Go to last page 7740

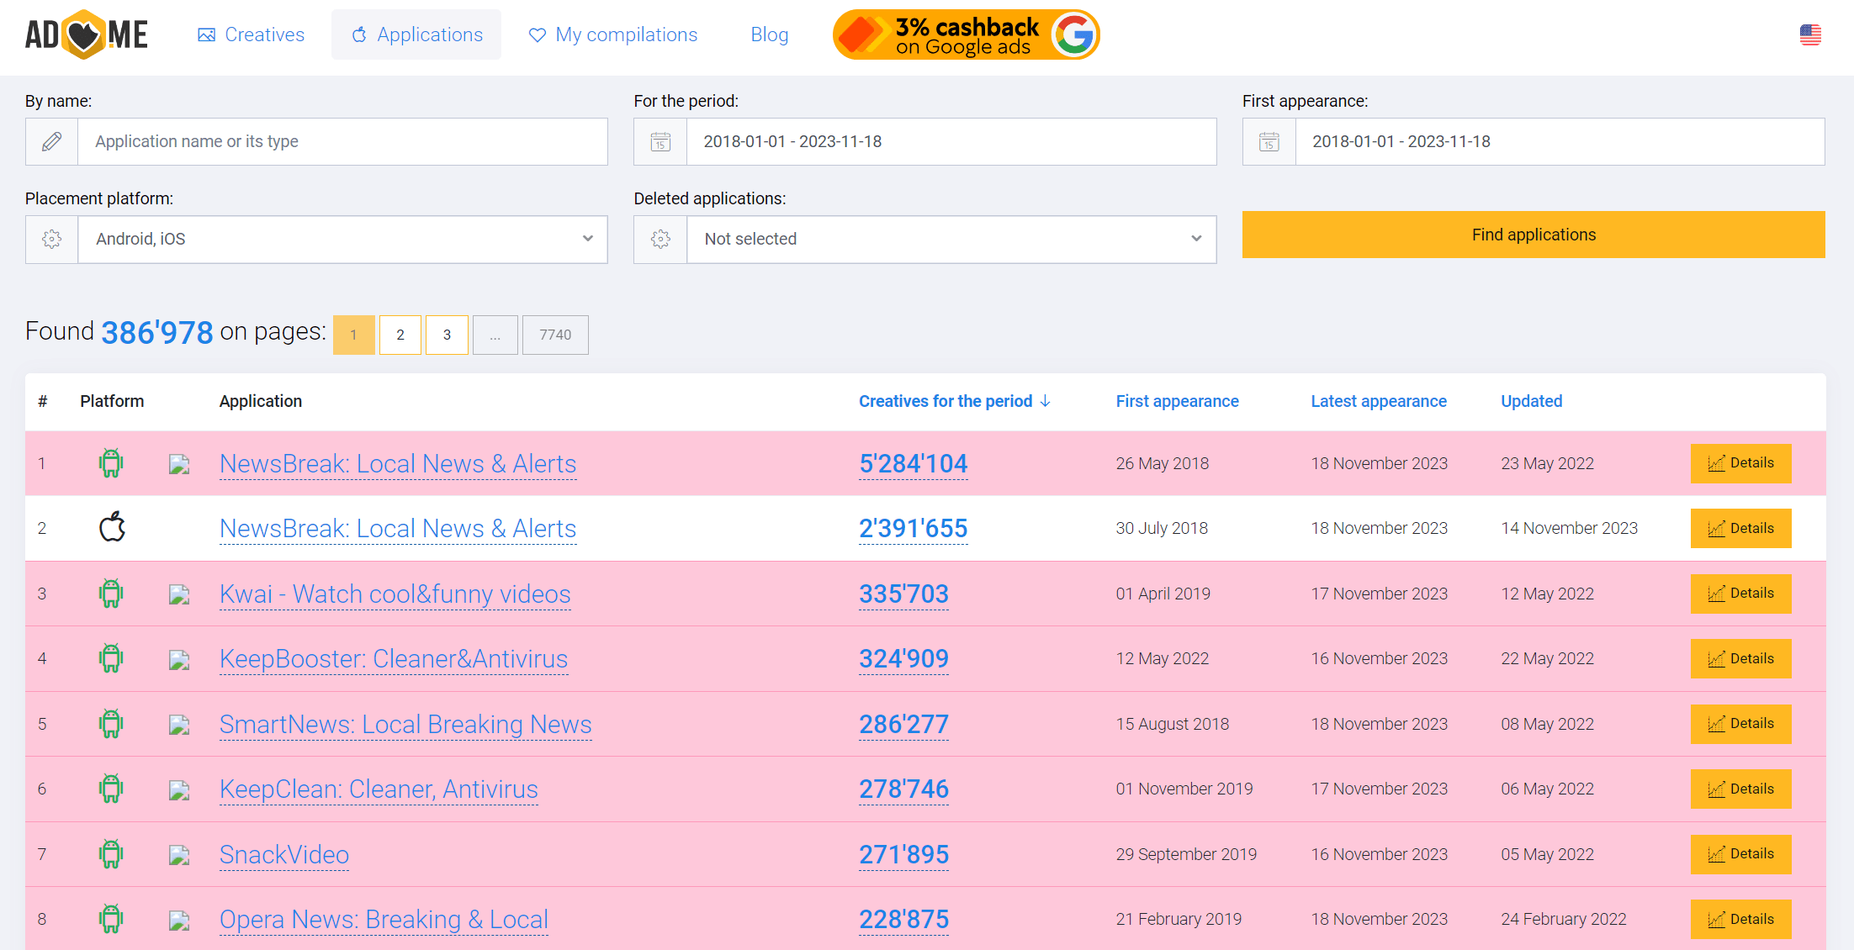point(555,335)
